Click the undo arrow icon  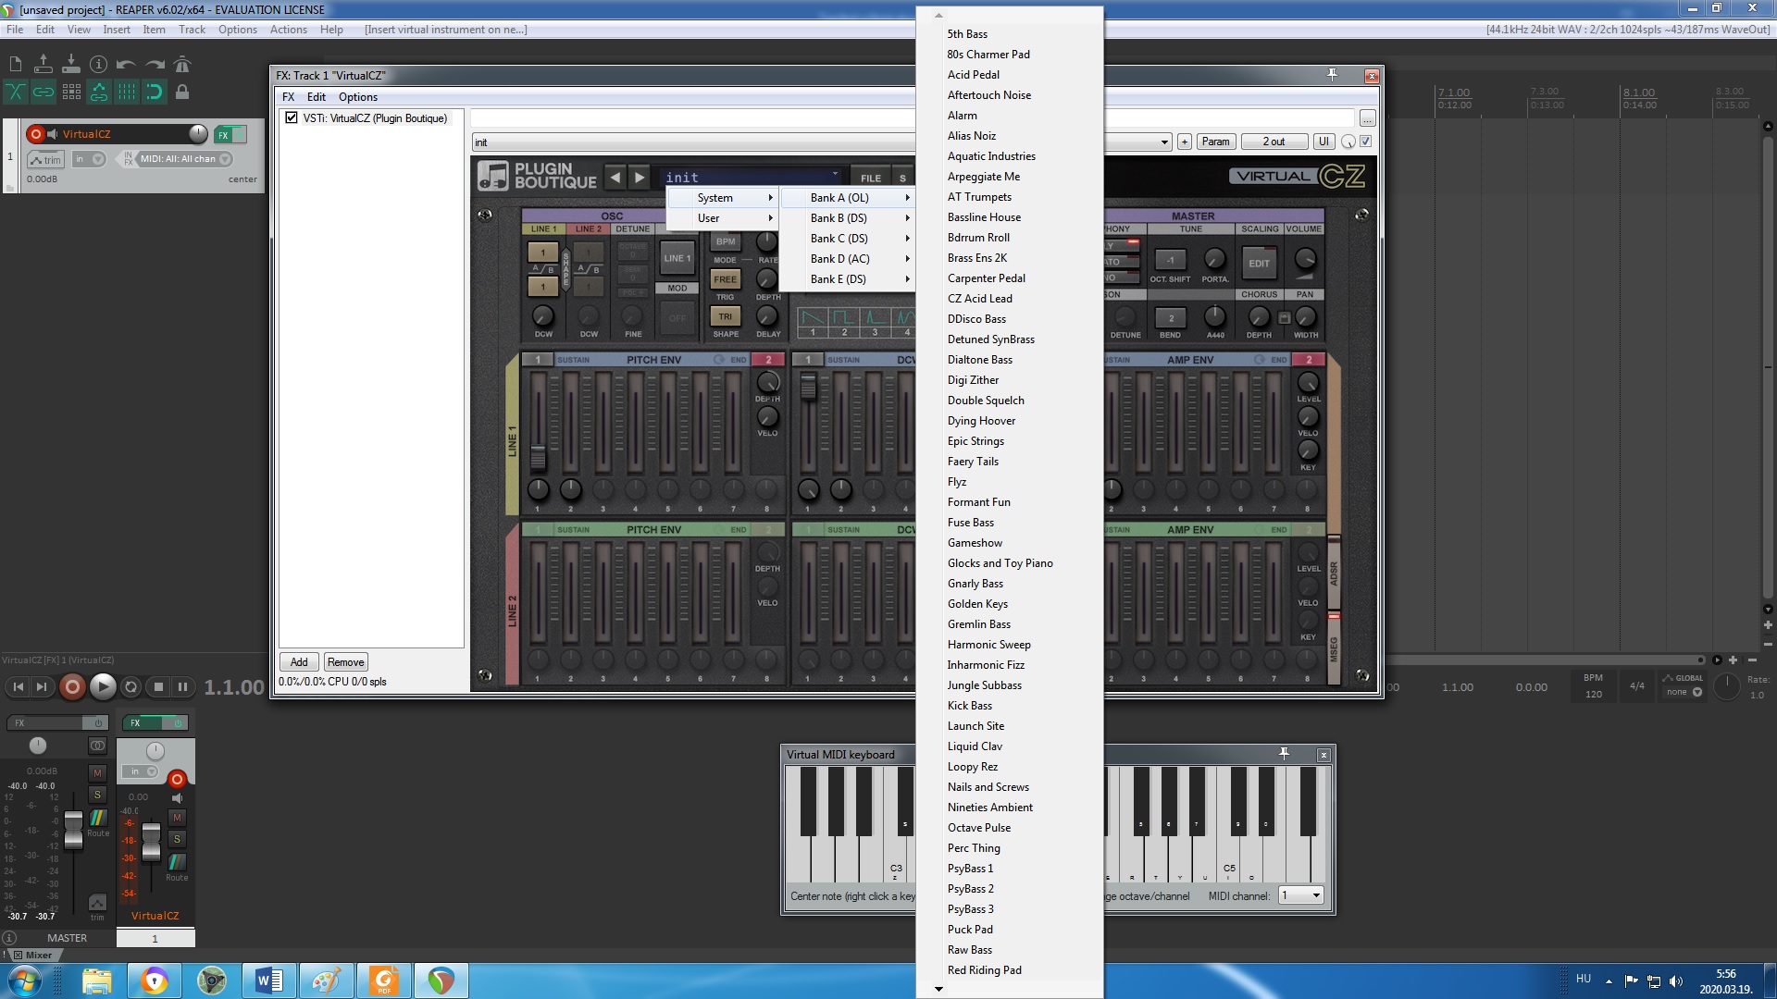tap(127, 65)
